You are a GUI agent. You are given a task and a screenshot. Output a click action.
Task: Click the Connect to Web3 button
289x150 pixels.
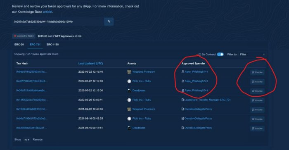24,36
